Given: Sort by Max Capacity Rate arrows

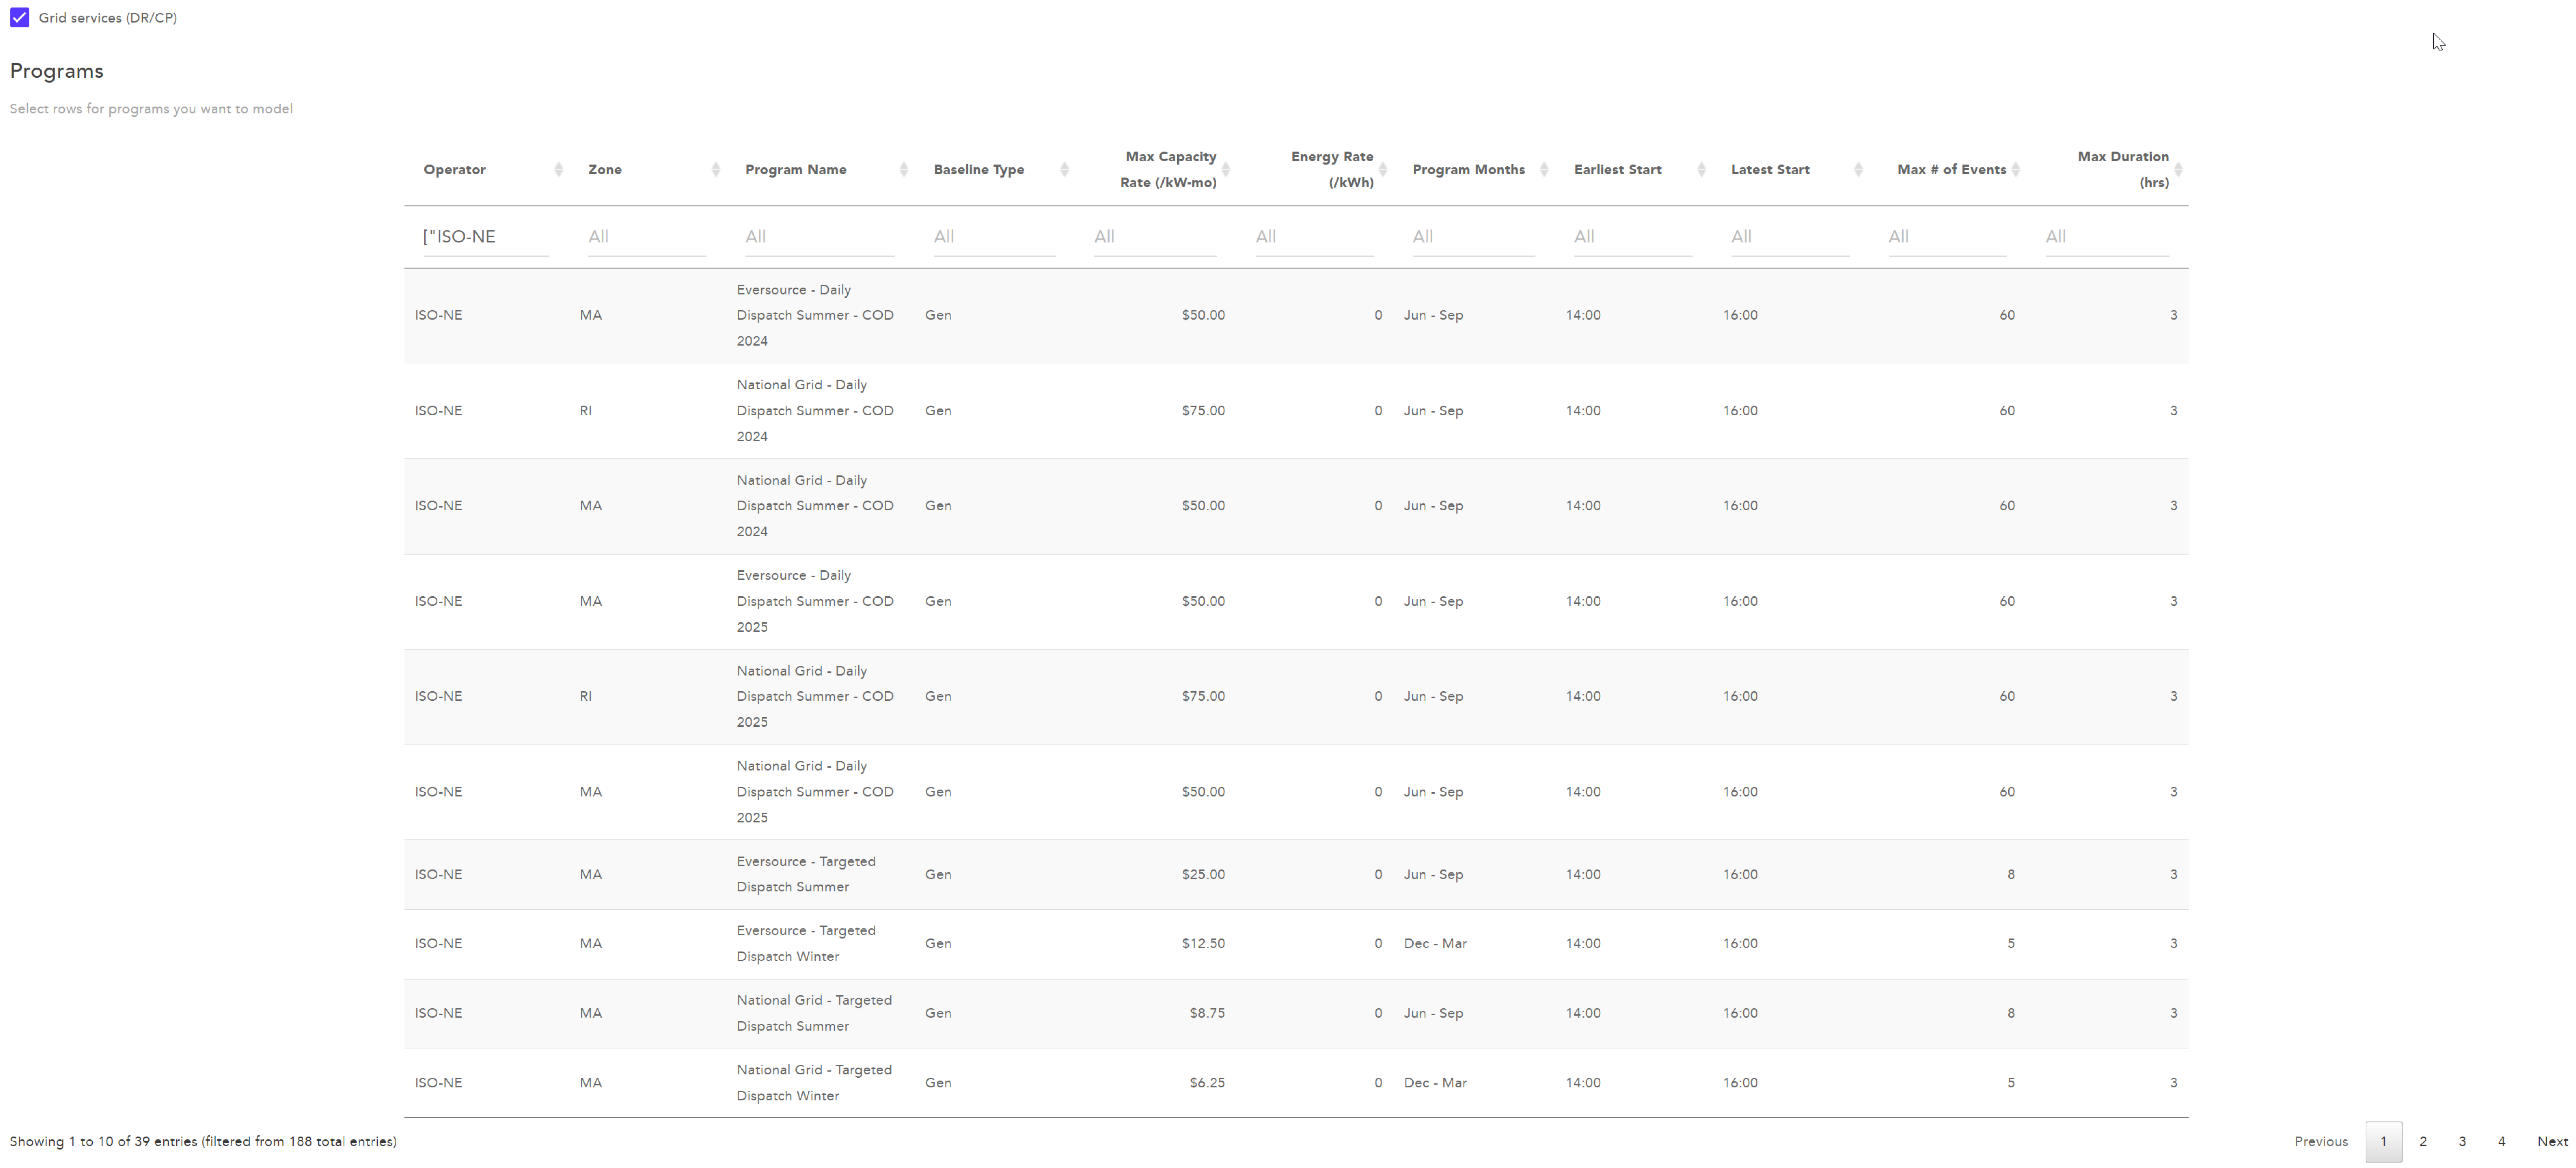Looking at the screenshot, I should click(1226, 170).
